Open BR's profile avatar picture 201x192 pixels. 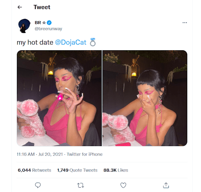tap(24, 26)
